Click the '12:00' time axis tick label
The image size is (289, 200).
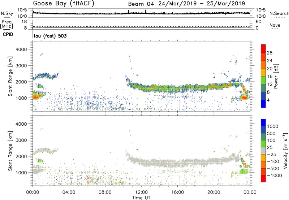pos(141,192)
